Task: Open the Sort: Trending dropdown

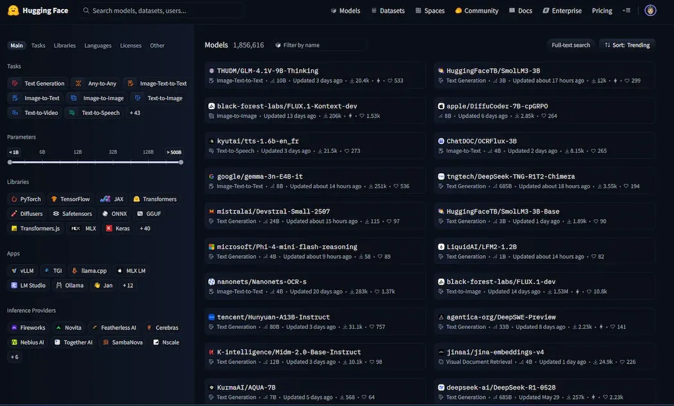Action: [x=627, y=45]
